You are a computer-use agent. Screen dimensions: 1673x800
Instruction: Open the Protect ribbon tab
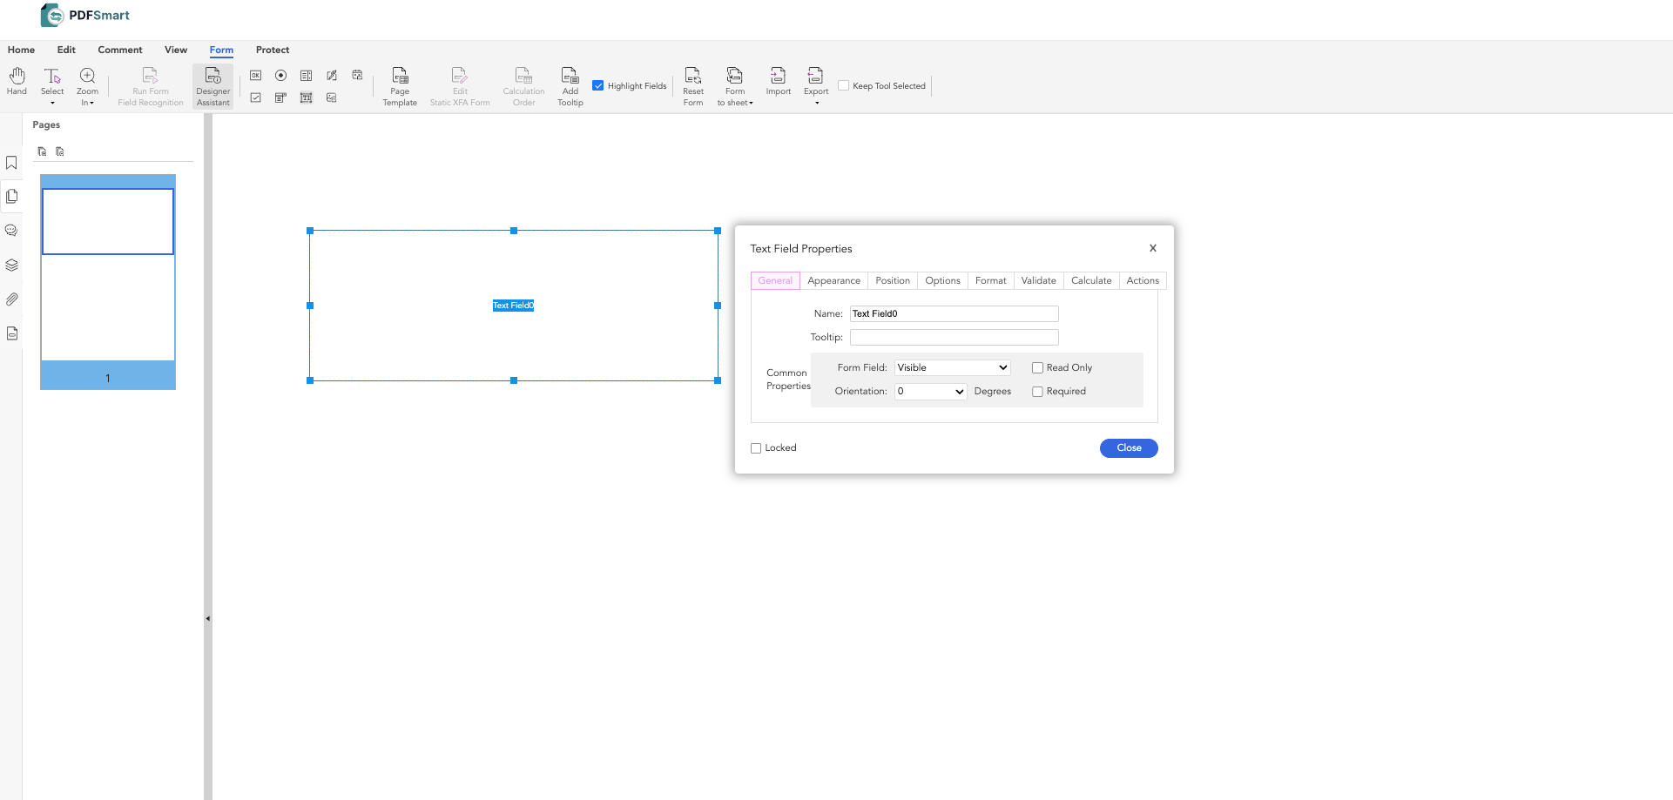[273, 50]
